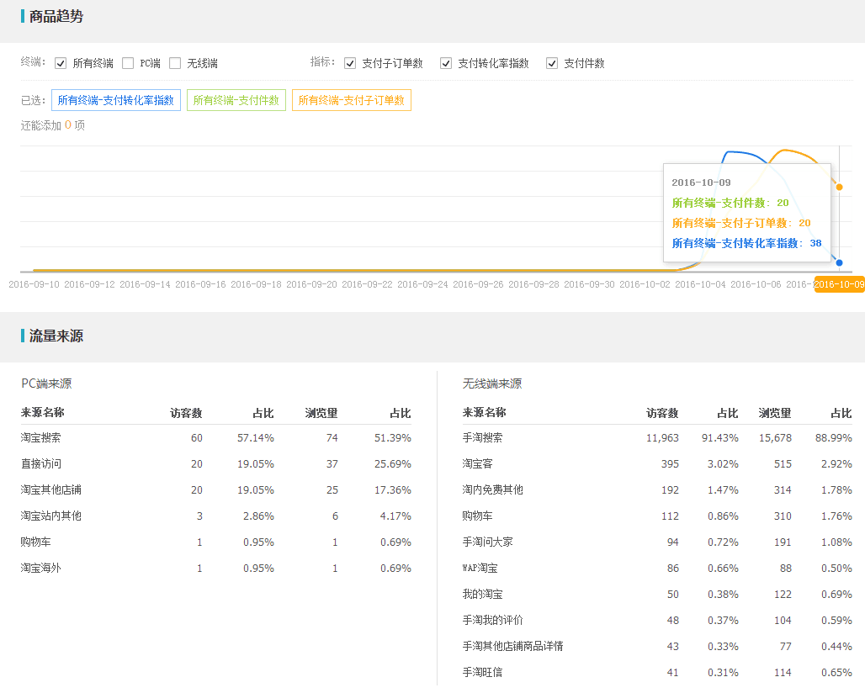The height and width of the screenshot is (693, 865).
Task: Enable the PC端 checkbox
Action: coord(128,63)
